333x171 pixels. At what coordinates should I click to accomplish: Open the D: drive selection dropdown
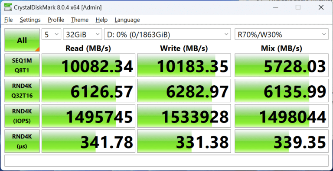[x=167, y=34]
